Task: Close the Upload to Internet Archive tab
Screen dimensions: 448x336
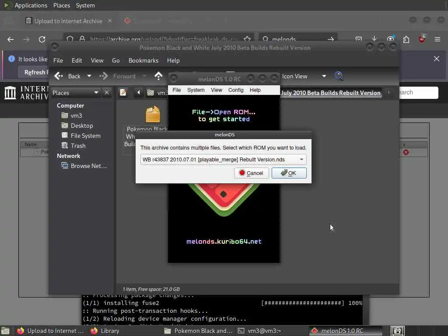Action: click(x=110, y=21)
